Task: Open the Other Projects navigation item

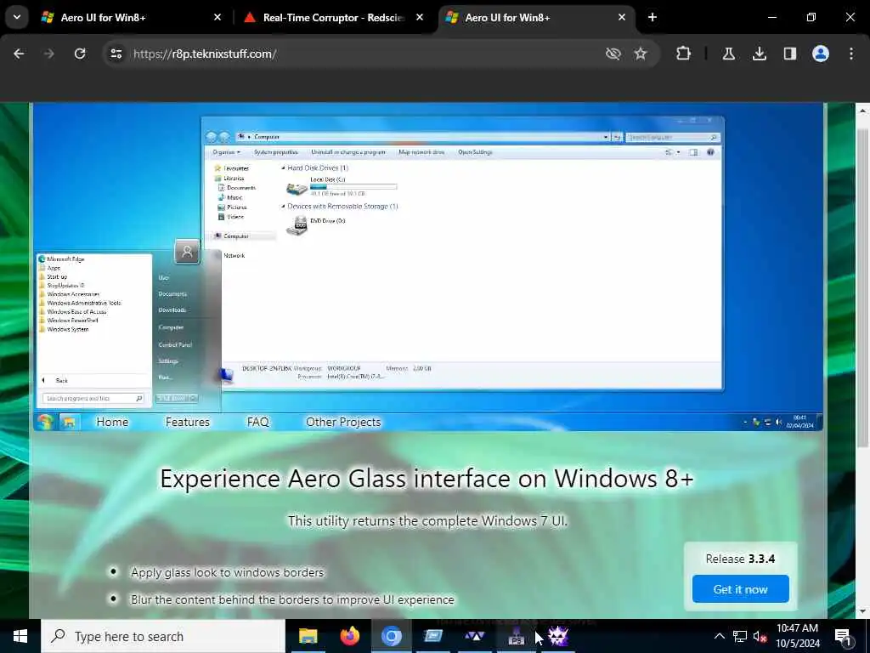Action: [x=343, y=422]
